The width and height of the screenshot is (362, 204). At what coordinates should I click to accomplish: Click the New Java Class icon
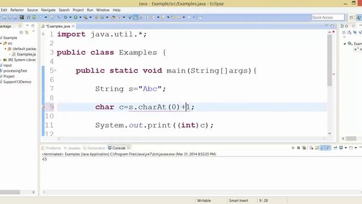[x=102, y=17]
